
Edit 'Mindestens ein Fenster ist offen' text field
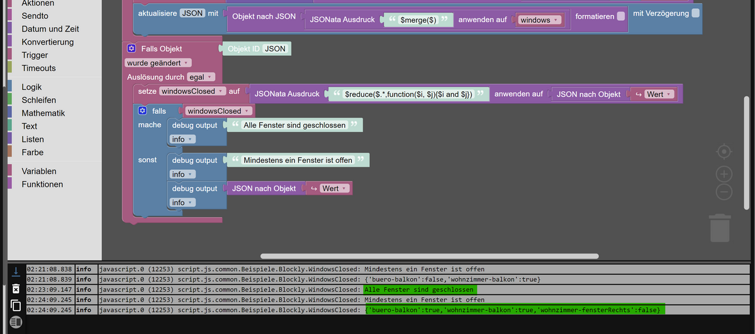[x=298, y=160]
